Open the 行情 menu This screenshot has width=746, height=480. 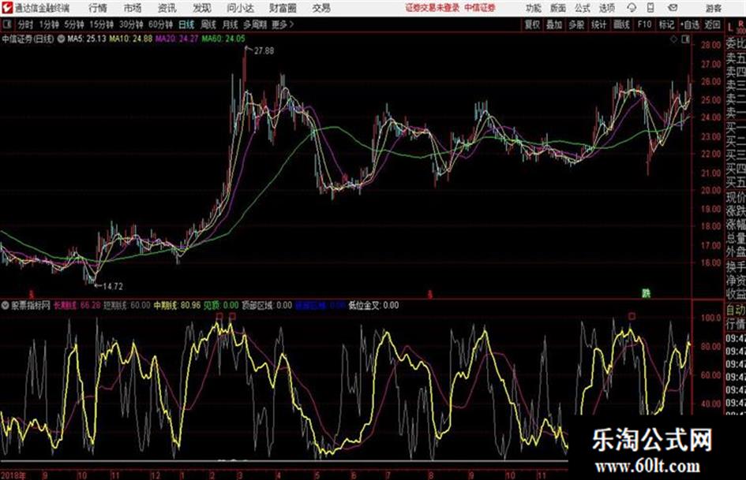98,8
